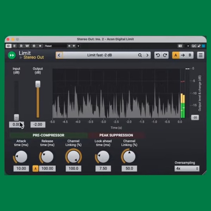Click the Output value field -2.00
The width and height of the screenshot is (211, 211).
click(x=38, y=124)
